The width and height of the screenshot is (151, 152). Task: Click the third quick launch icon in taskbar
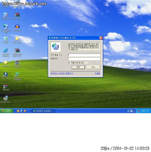pyautogui.click(x=25, y=111)
